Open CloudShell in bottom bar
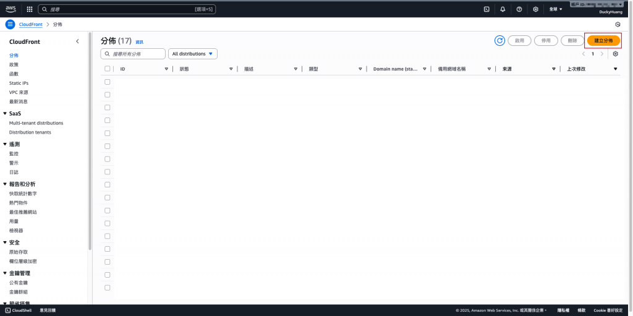 [19, 310]
